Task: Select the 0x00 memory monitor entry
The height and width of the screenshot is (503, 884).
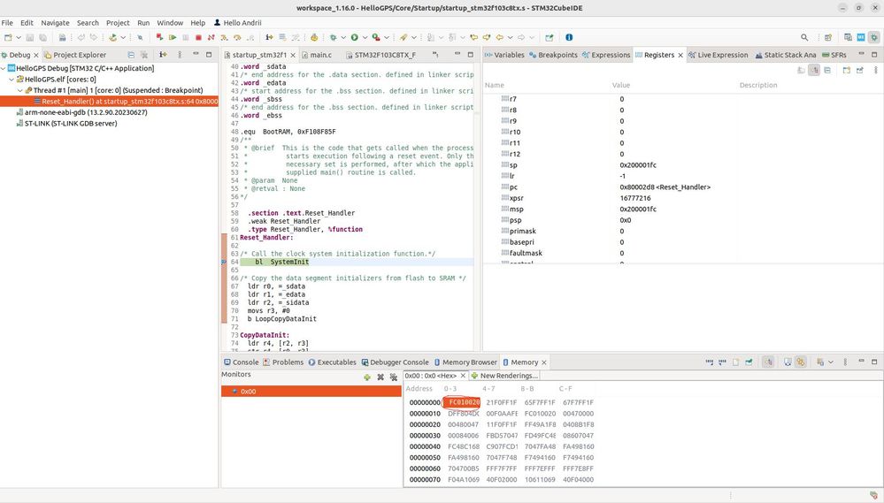Action: [x=248, y=392]
